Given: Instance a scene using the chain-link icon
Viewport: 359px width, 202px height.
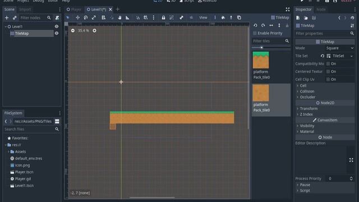Looking at the screenshot, I should point(15,17).
